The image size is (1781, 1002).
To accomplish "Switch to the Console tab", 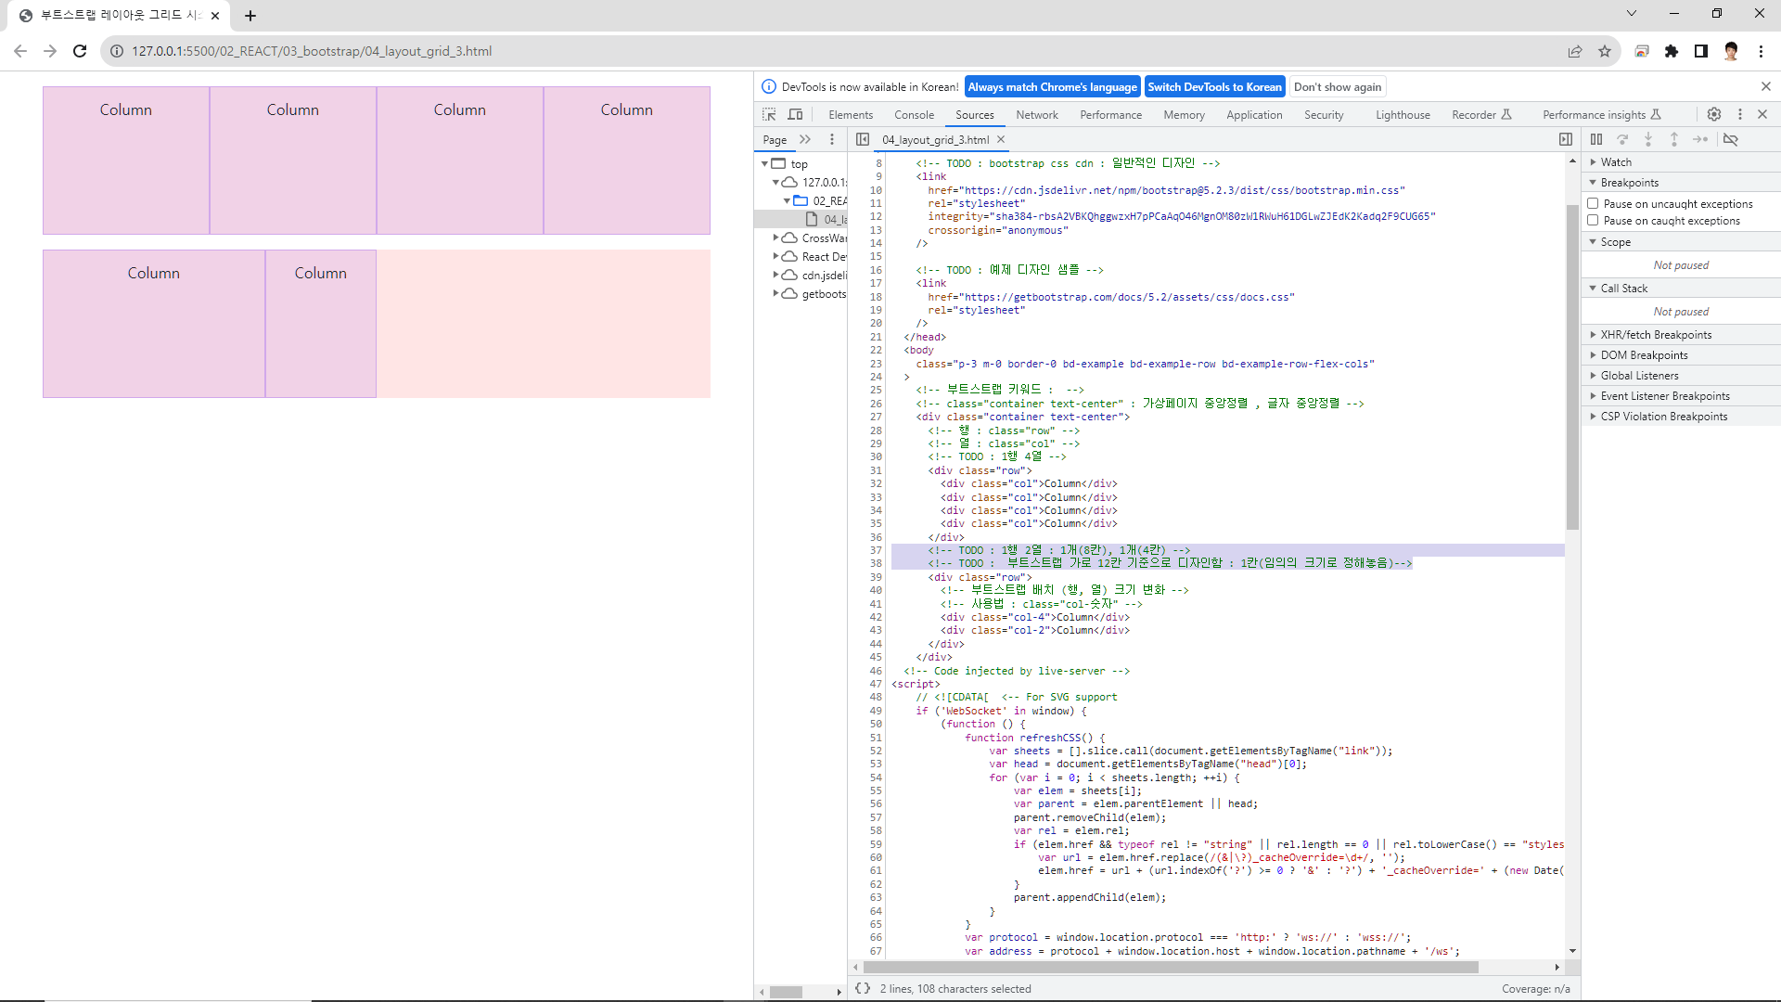I will coord(914,115).
